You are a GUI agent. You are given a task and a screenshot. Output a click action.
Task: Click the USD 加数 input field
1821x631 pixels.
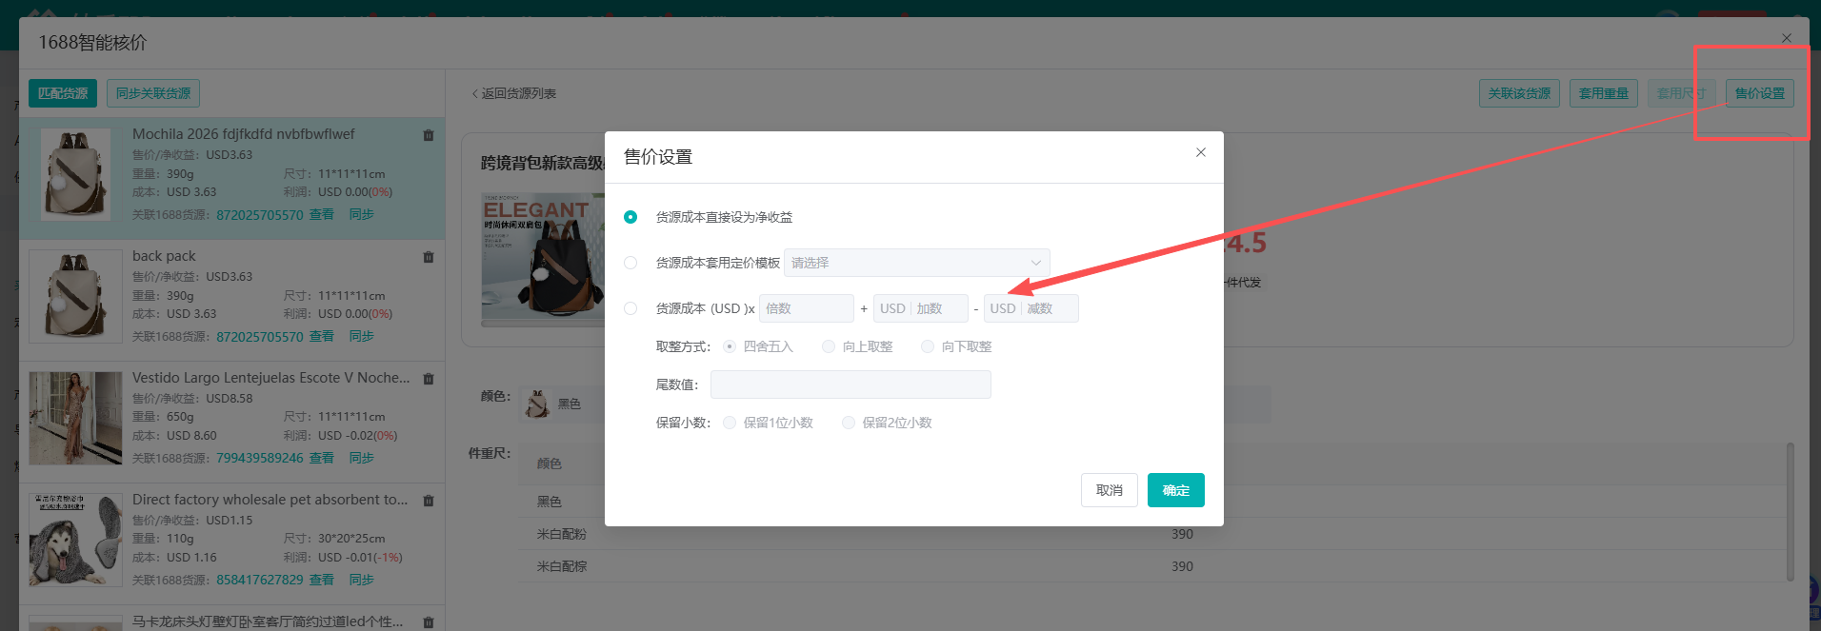[921, 308]
